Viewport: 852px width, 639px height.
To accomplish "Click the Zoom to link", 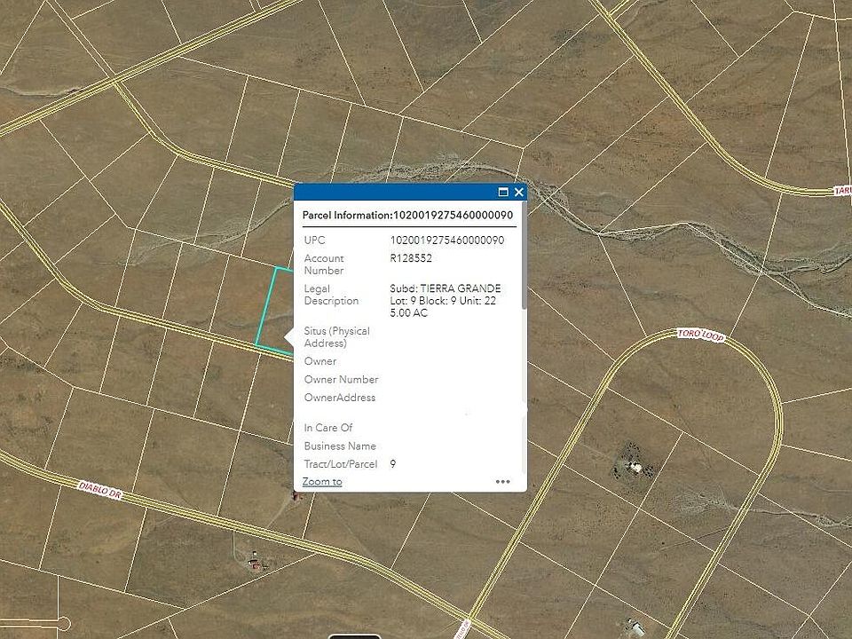I will (x=322, y=481).
